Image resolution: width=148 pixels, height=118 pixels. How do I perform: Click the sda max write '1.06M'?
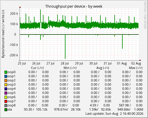click(138, 109)
